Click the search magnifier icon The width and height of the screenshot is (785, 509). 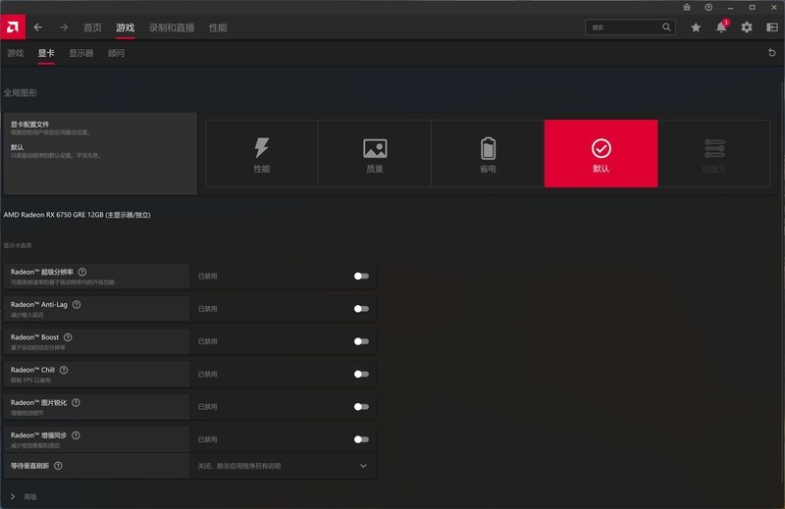(666, 27)
